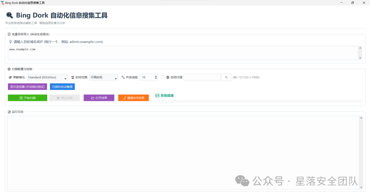Click the lightbulb icon before 请输入目标域名或IP
This screenshot has width=370, height=196.
10,42
